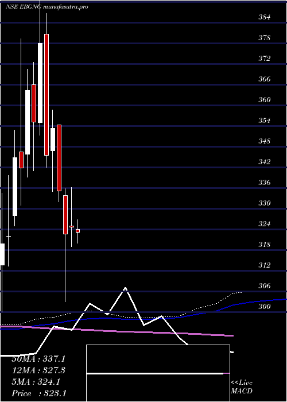Image resolution: width=287 pixels, height=402 pixels.
Task: Select the 318 price axis label
Action: [264, 244]
